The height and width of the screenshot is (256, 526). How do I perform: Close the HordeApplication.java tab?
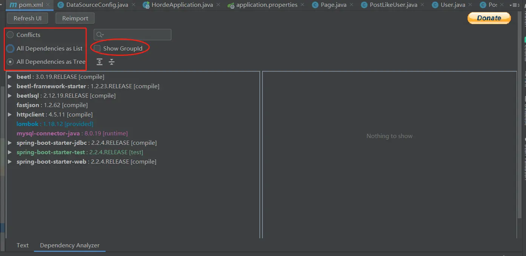pyautogui.click(x=218, y=5)
